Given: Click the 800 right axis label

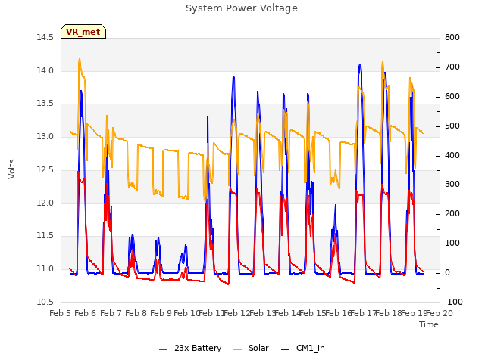Looking at the screenshot, I should tap(452, 38).
